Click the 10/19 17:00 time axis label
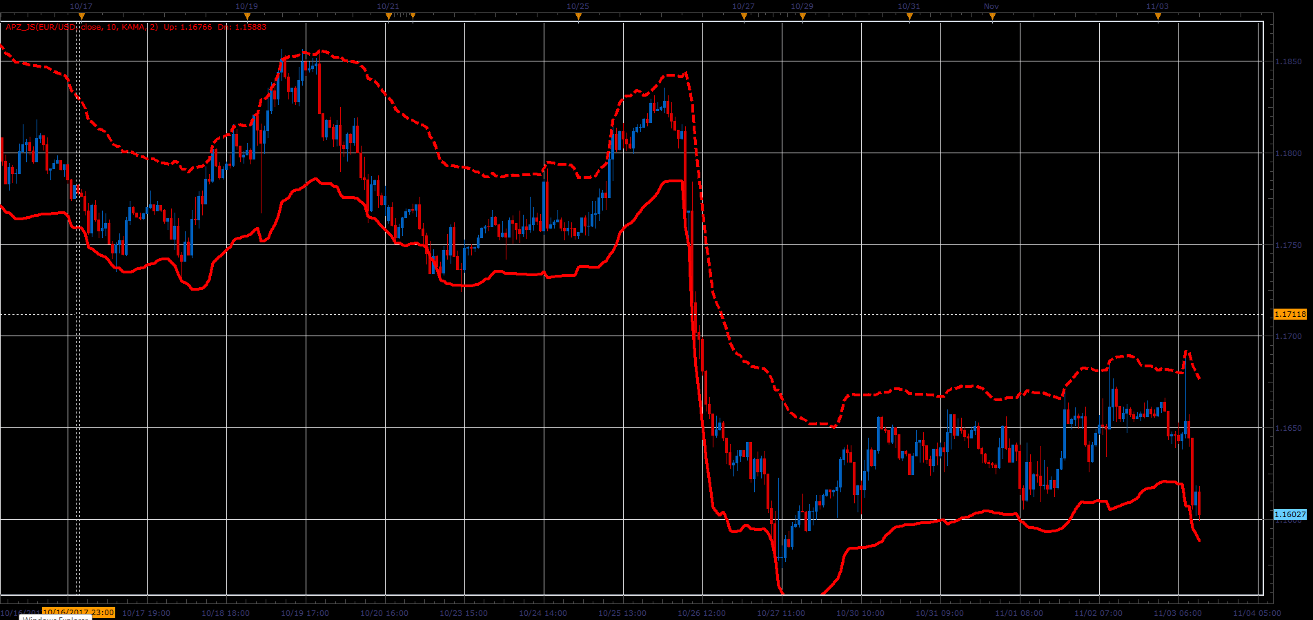The image size is (1313, 620). (305, 613)
